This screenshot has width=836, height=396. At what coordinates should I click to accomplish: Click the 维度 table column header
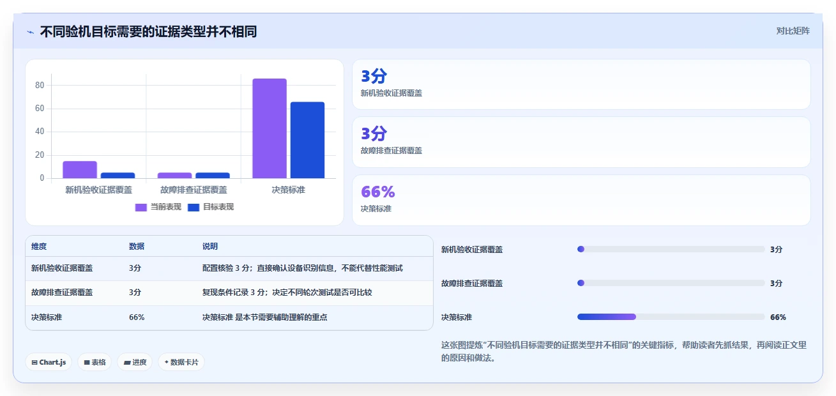pos(39,247)
